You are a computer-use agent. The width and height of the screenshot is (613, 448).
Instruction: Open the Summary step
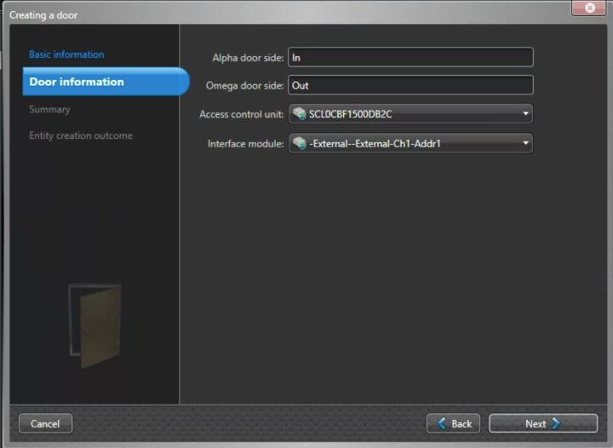tap(49, 110)
